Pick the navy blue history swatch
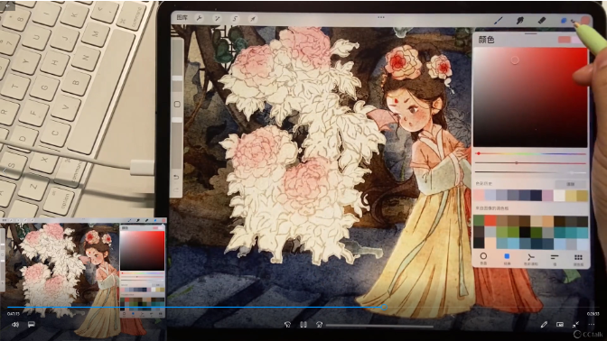 pos(537,195)
